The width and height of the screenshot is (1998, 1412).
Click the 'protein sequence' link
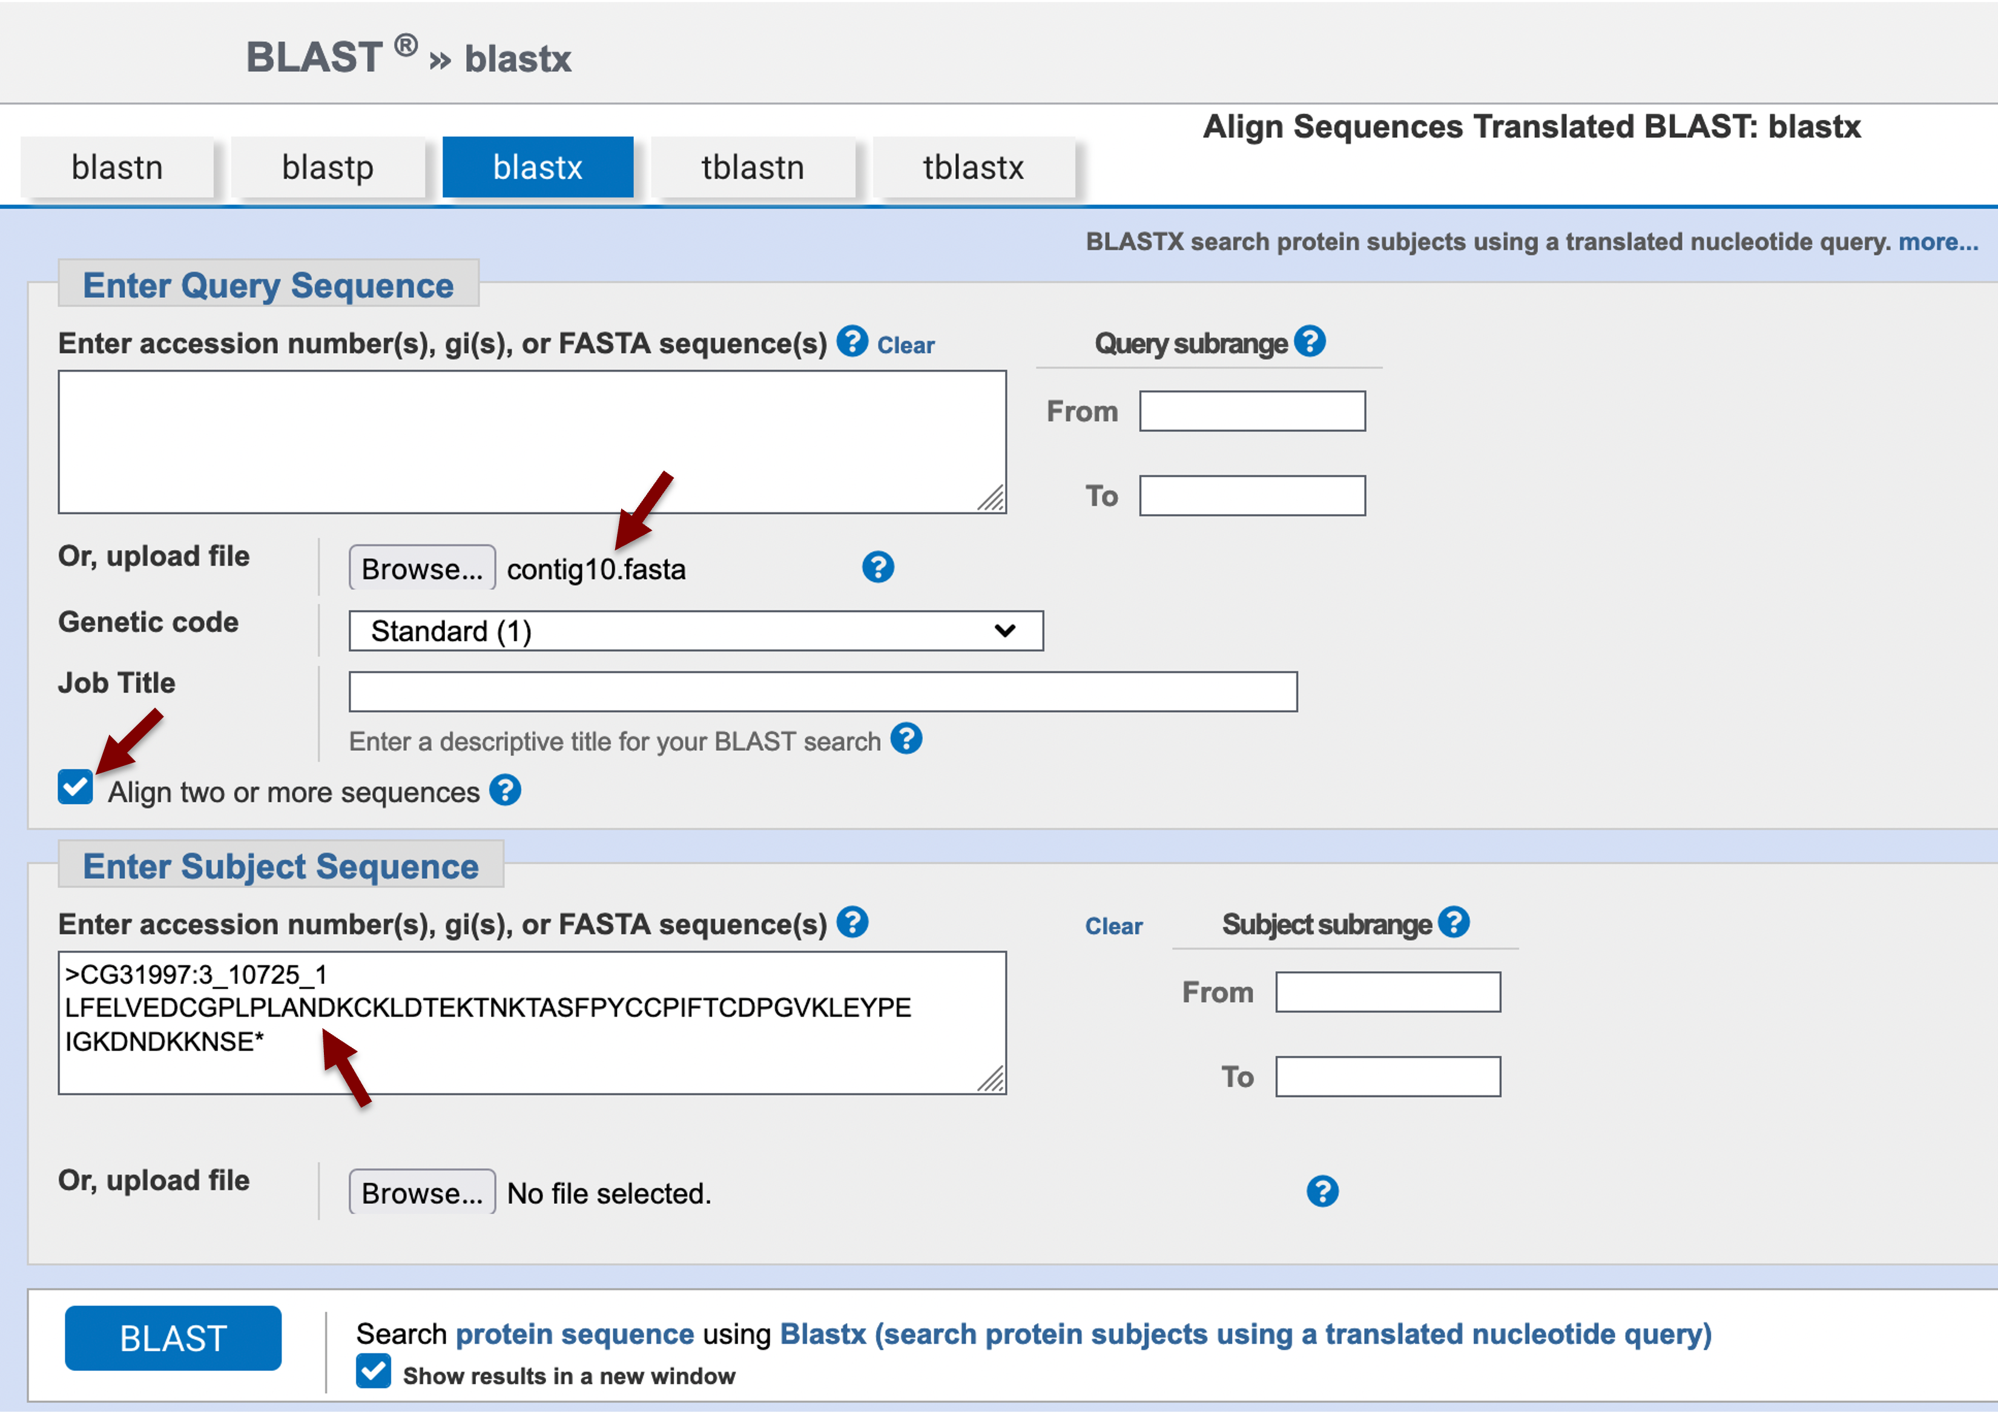click(575, 1334)
